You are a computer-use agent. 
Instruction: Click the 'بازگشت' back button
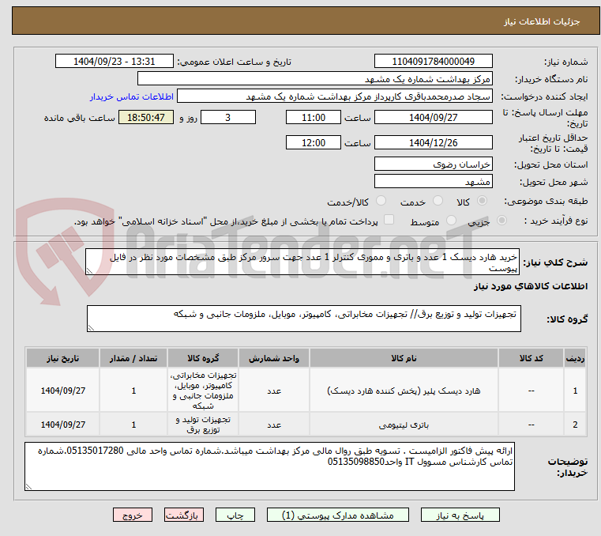[x=186, y=515]
